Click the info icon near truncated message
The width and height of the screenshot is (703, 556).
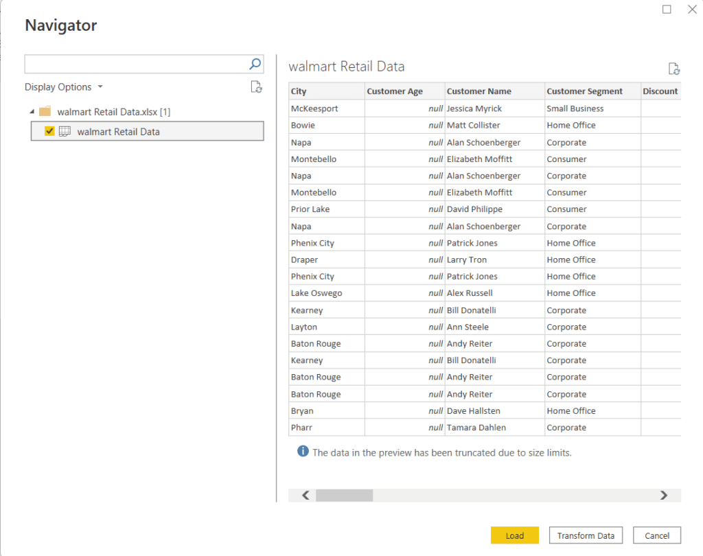point(303,451)
